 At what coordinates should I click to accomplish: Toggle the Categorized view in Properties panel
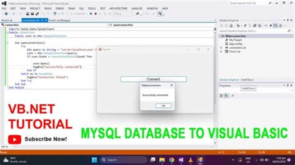click(221, 96)
